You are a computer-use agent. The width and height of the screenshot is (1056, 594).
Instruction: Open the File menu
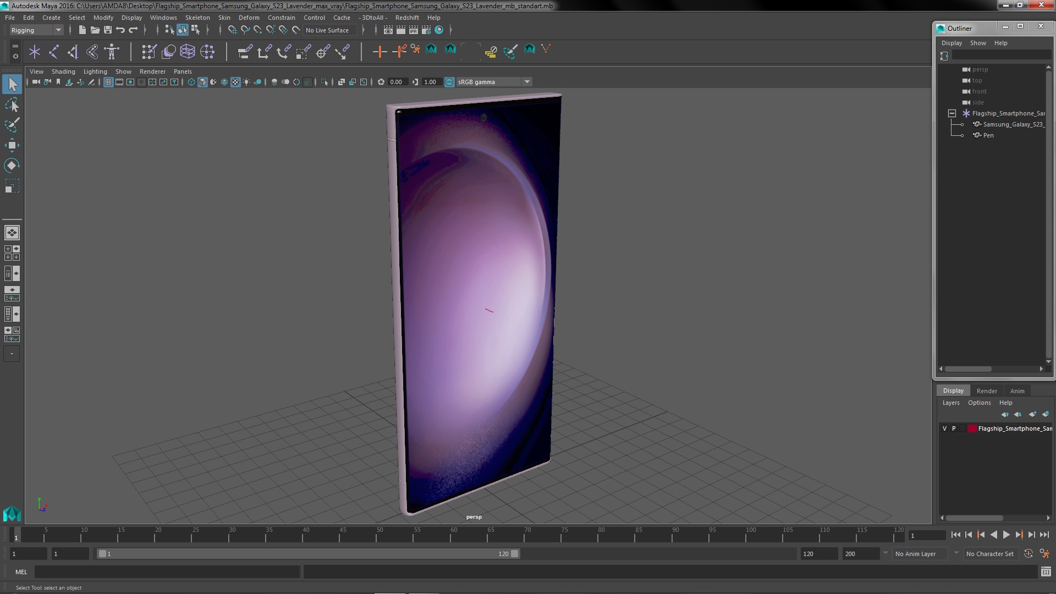point(10,18)
